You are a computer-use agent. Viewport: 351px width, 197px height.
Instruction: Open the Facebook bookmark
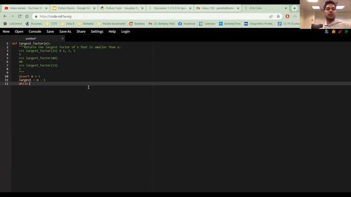click(186, 24)
